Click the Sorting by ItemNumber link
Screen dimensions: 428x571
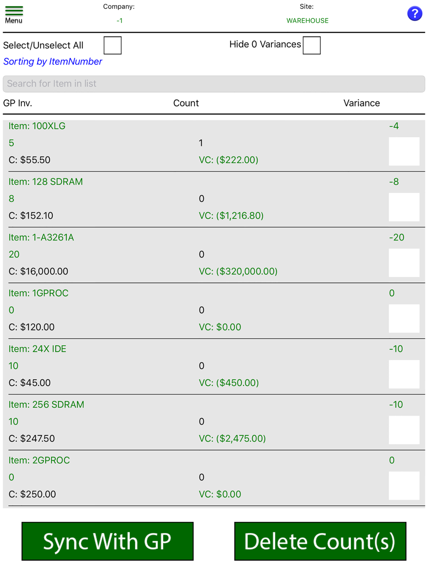53,62
